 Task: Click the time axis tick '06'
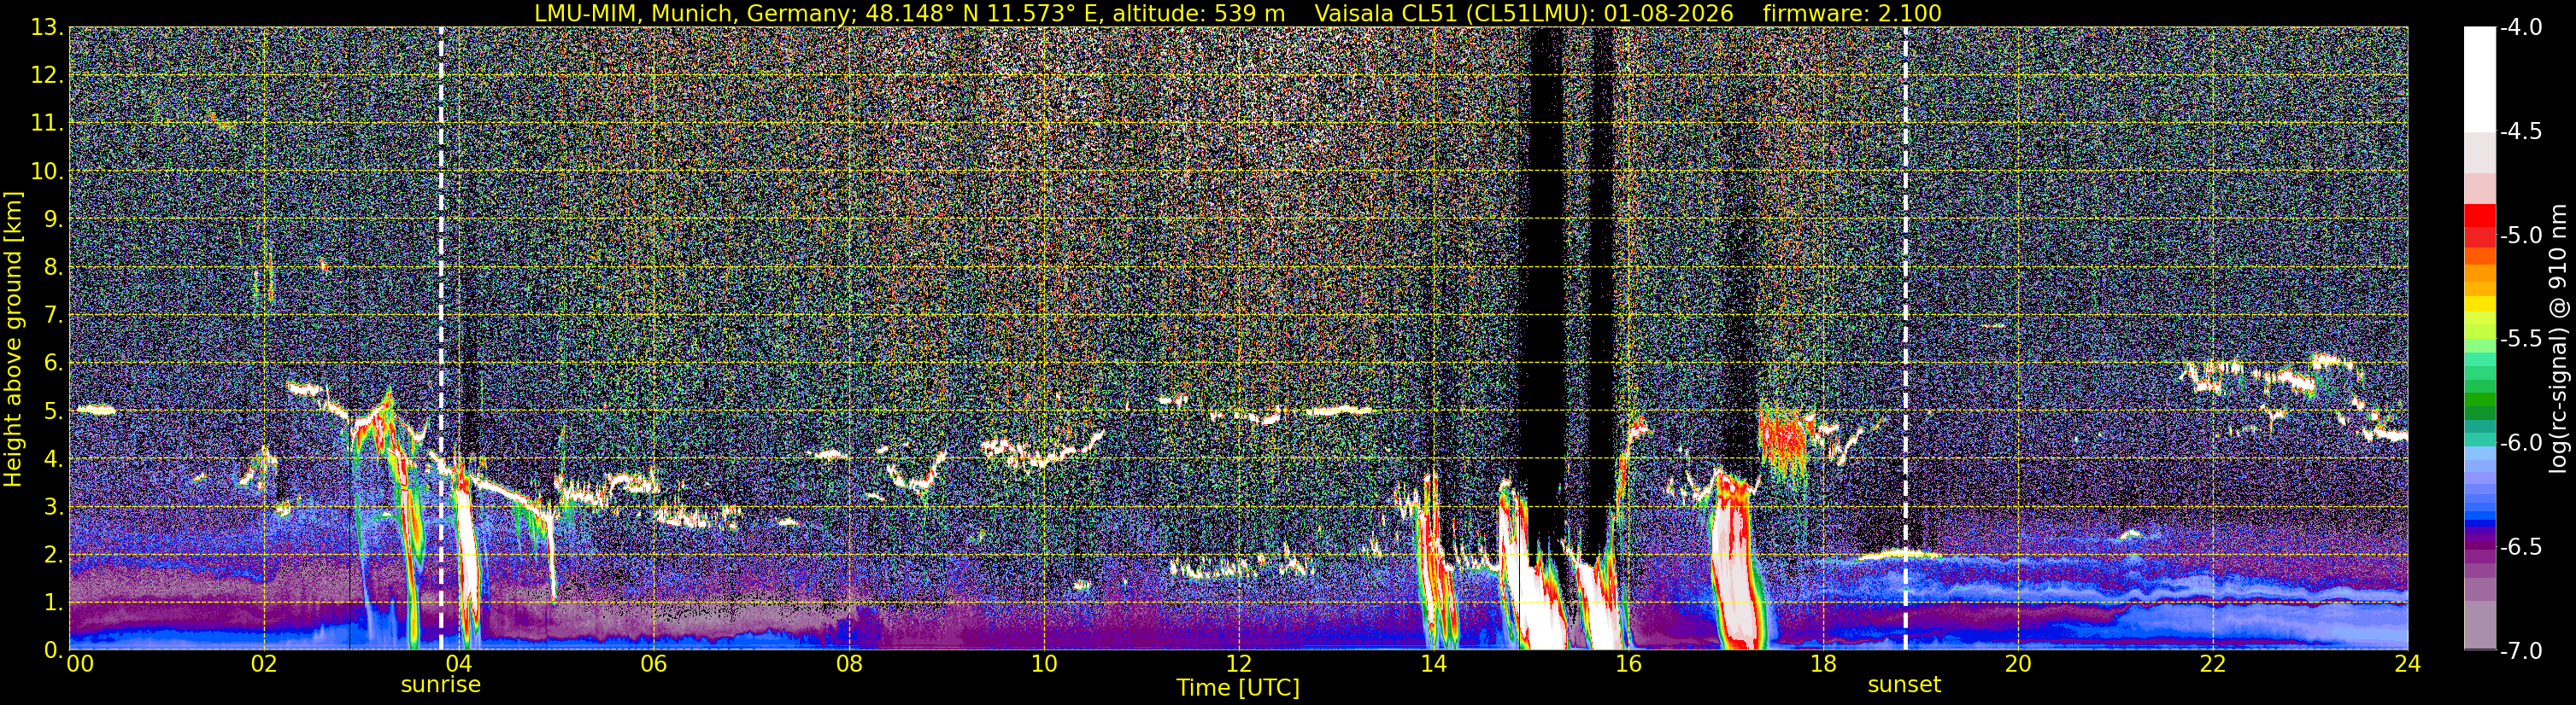(x=654, y=664)
